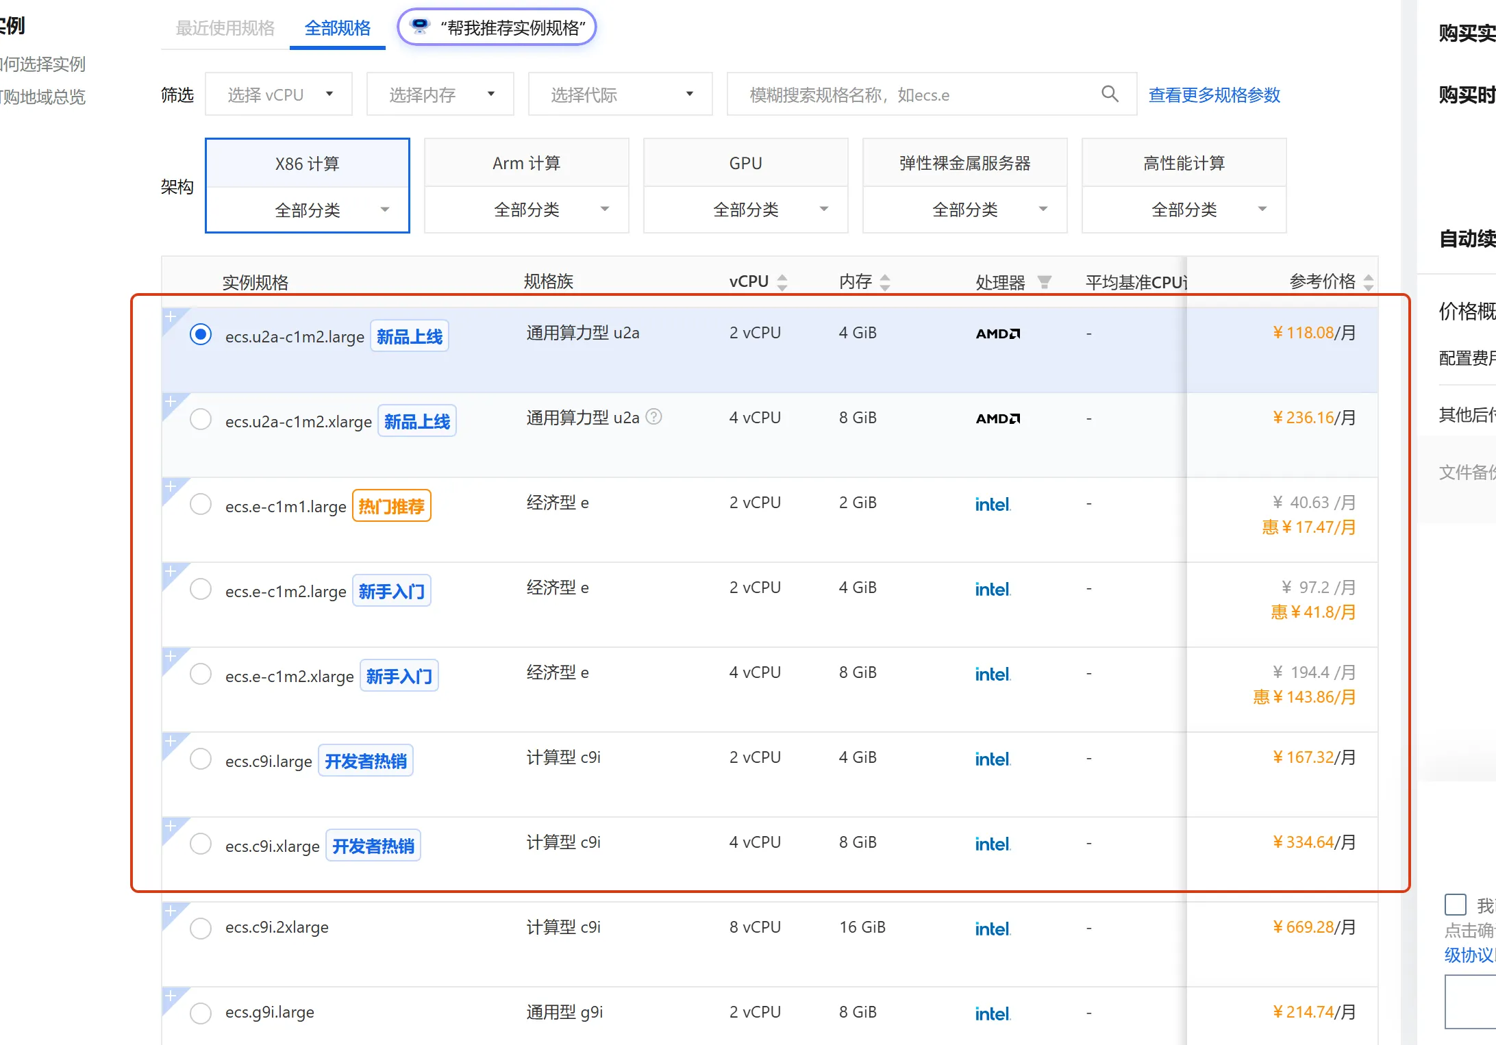
Task: Switch to 最近使用规格 tab
Action: point(225,28)
